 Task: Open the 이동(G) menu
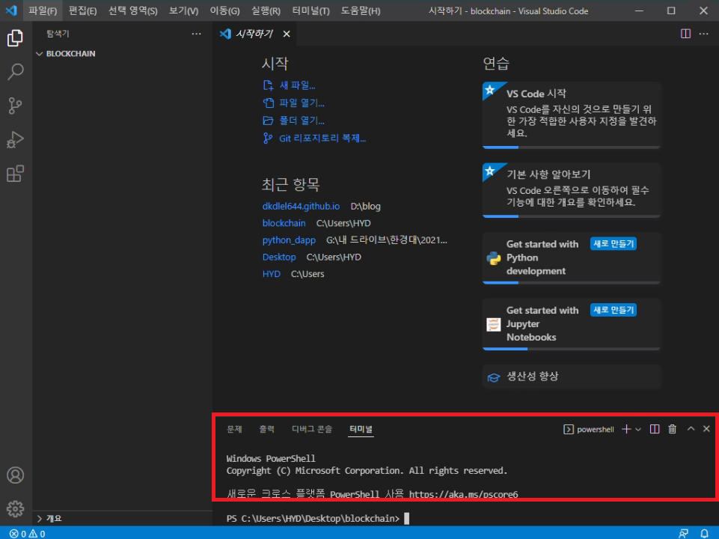[x=224, y=11]
